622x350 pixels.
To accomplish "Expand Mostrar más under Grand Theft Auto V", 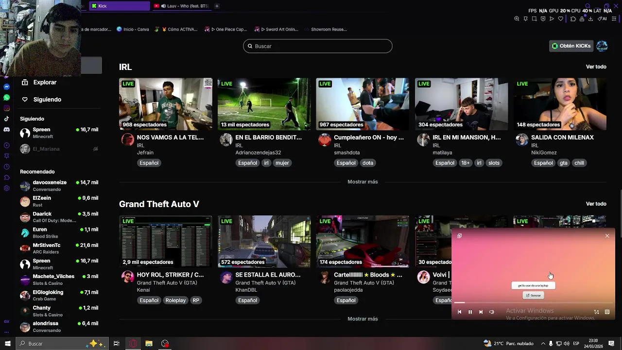I will pyautogui.click(x=363, y=319).
